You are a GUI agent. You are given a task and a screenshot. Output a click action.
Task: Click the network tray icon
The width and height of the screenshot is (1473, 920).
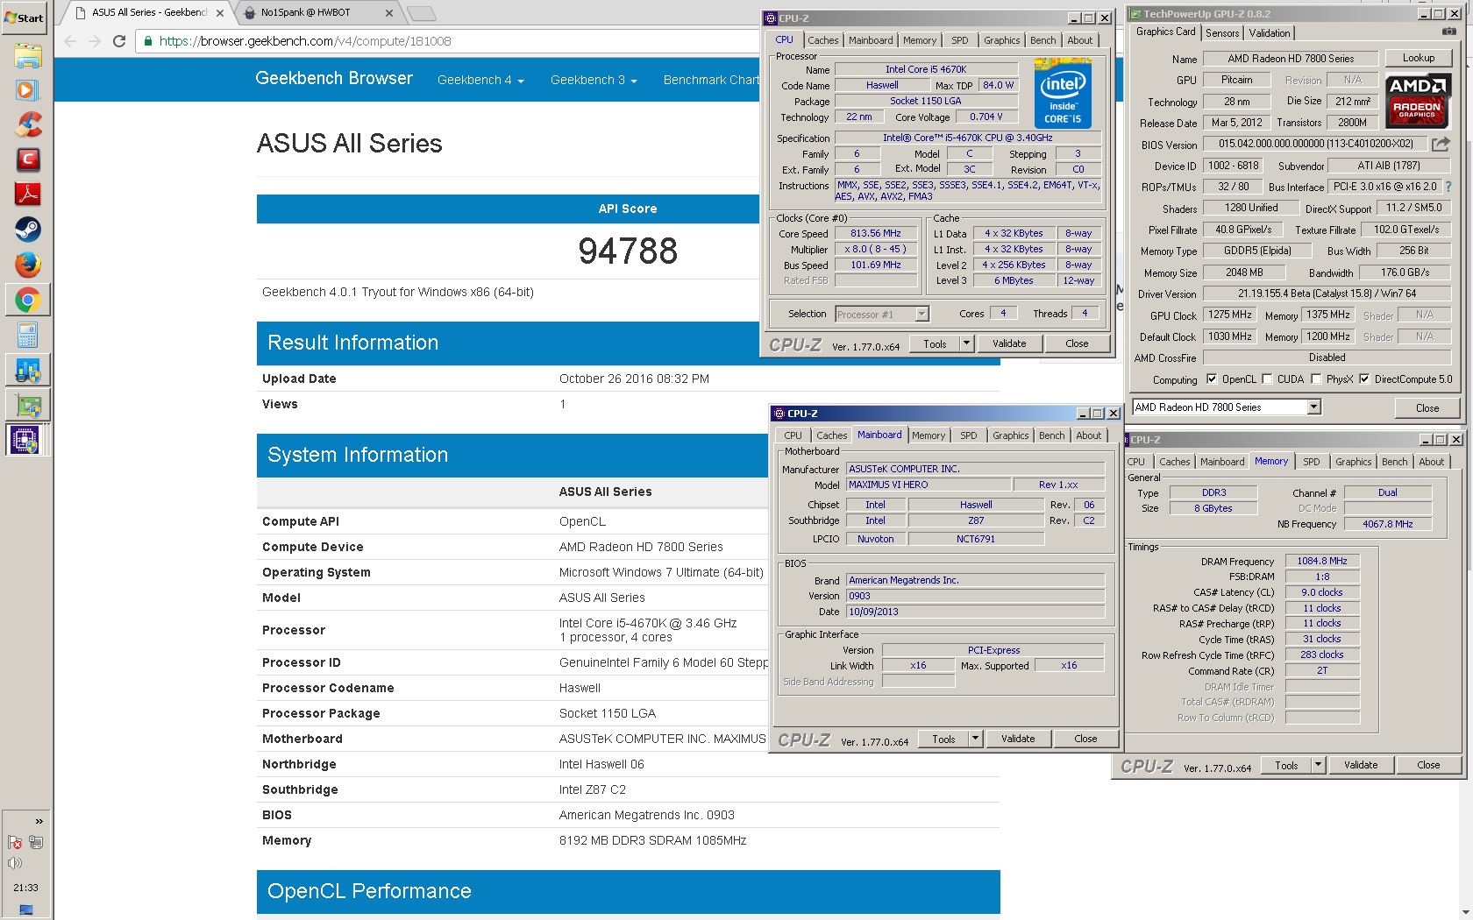(36, 843)
